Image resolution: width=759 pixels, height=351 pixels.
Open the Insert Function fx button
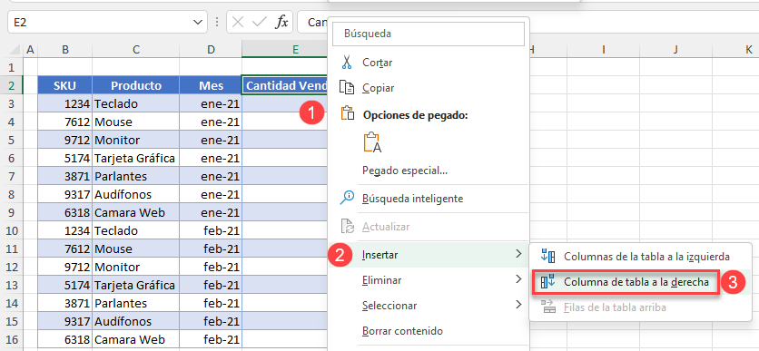pyautogui.click(x=281, y=23)
